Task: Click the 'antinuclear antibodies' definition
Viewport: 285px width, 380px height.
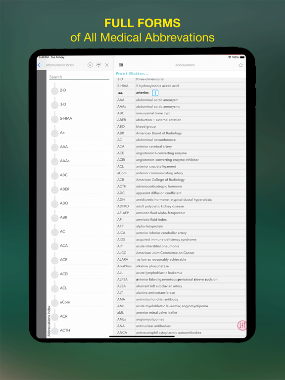Action: tap(153, 326)
